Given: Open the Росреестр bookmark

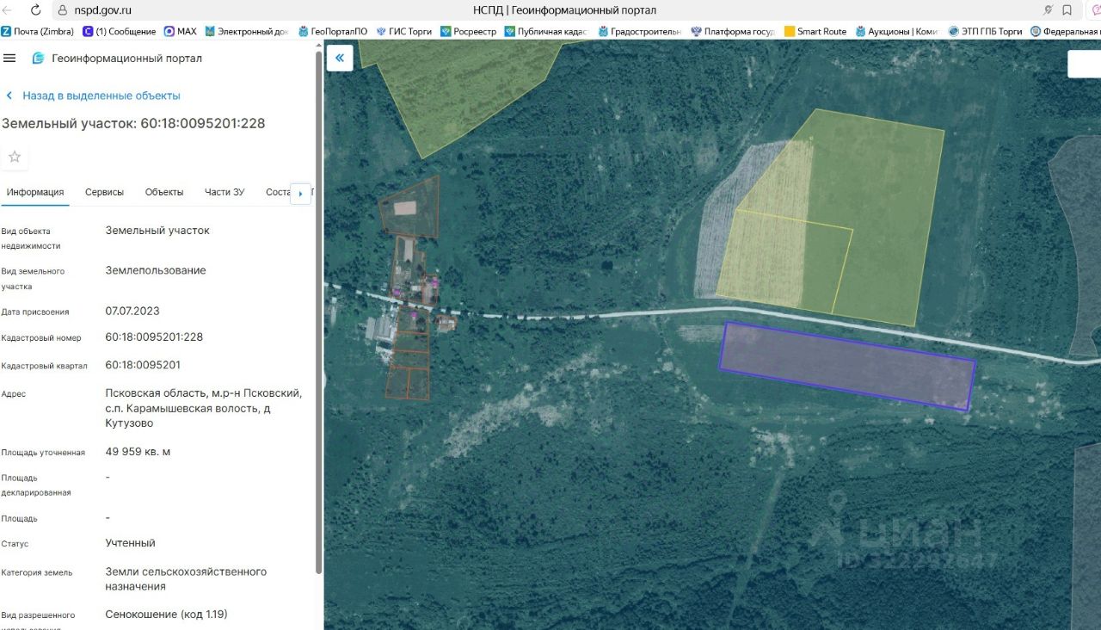Looking at the screenshot, I should pos(469,31).
